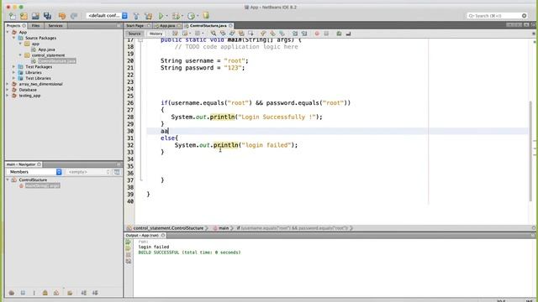
Task: Click the Uncomment editor toolbar icon
Action: [x=348, y=34]
